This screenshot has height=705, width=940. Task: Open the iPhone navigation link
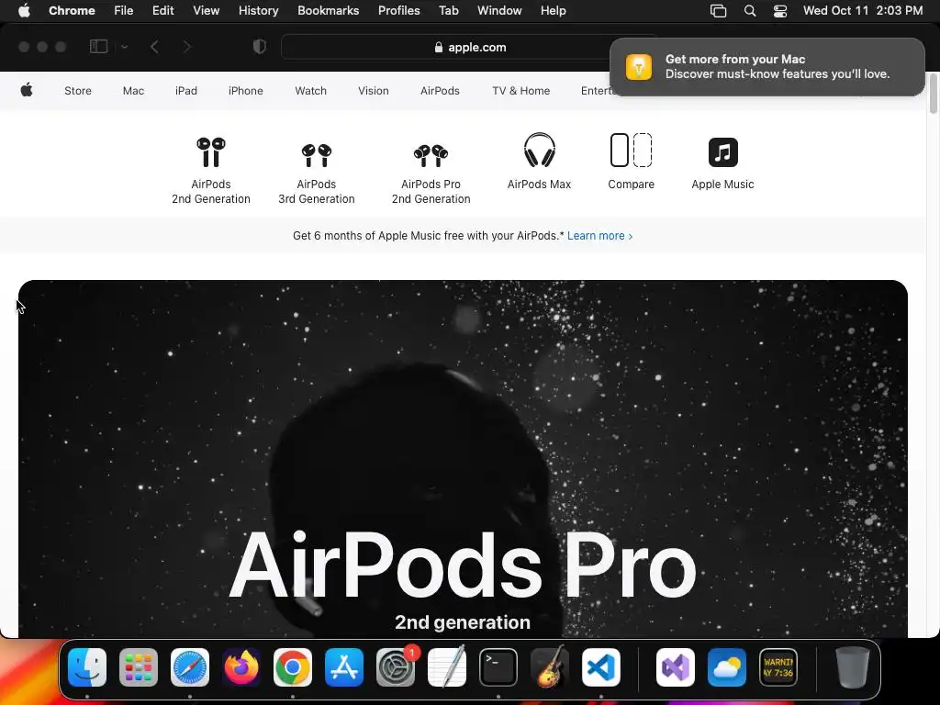pyautogui.click(x=246, y=91)
